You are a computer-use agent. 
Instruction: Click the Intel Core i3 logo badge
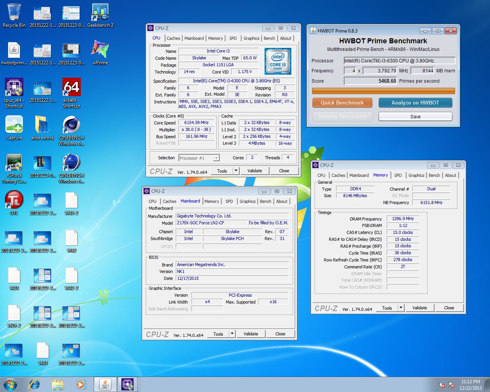point(278,61)
